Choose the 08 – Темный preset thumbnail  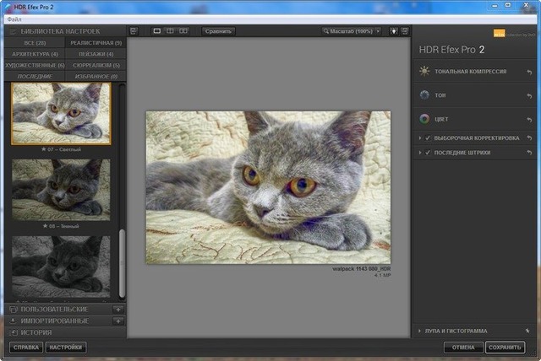[61, 190]
